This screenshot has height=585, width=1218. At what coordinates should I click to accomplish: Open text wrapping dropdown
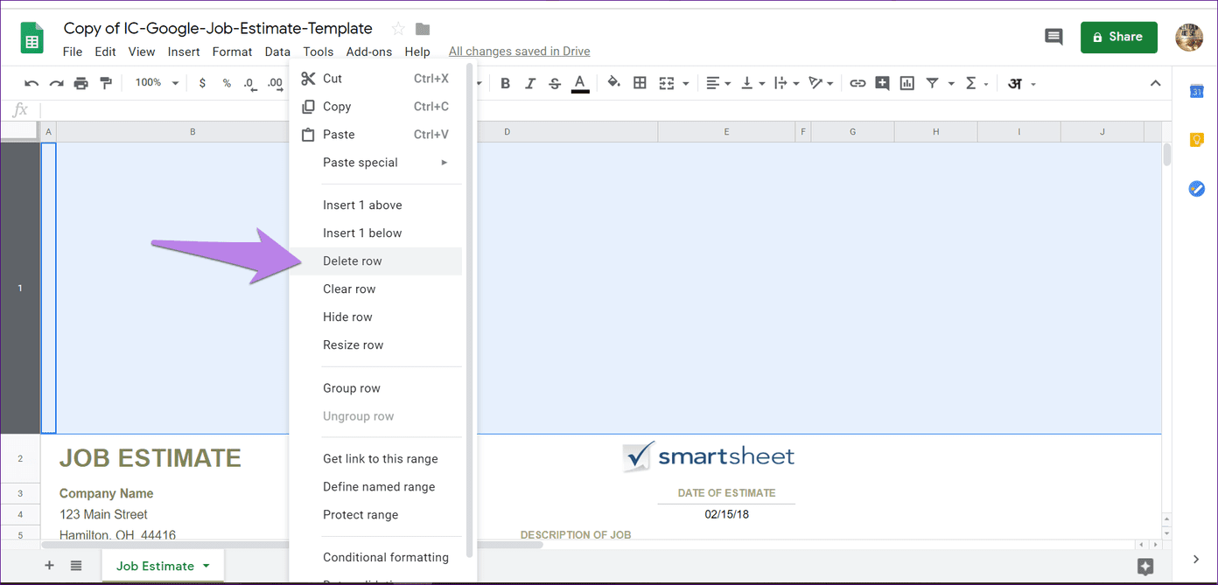tap(787, 83)
